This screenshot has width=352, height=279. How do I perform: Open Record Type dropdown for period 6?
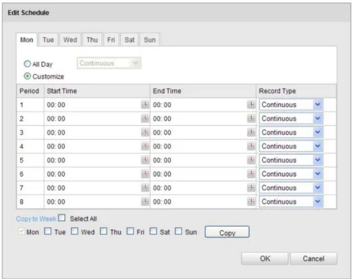(x=291, y=174)
